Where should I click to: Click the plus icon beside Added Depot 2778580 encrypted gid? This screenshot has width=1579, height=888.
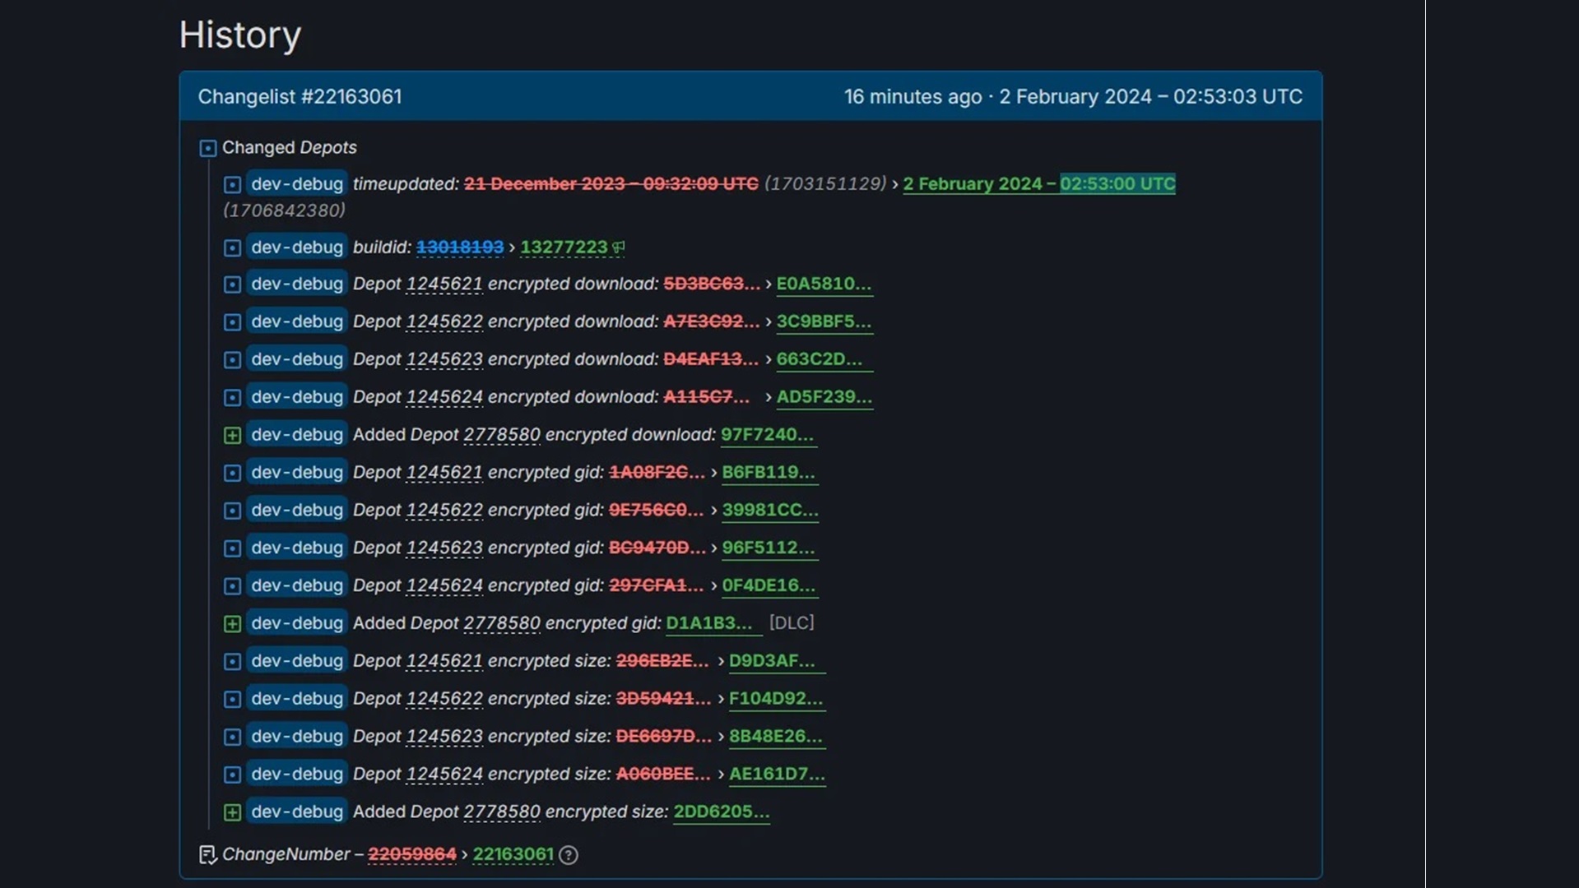click(x=232, y=623)
